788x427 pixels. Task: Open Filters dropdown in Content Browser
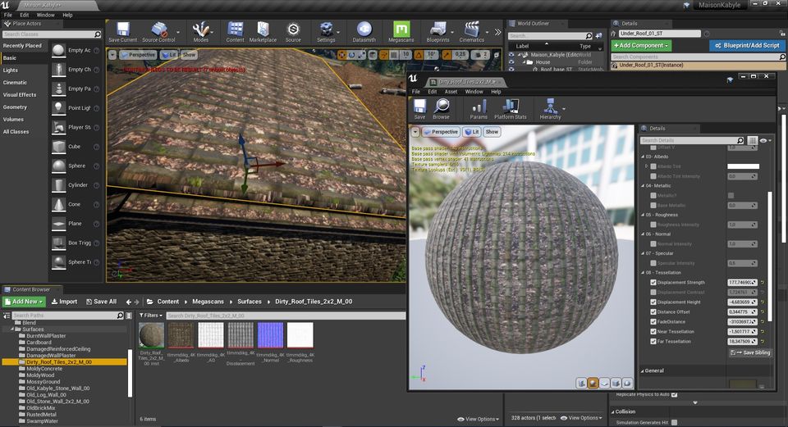pos(150,315)
